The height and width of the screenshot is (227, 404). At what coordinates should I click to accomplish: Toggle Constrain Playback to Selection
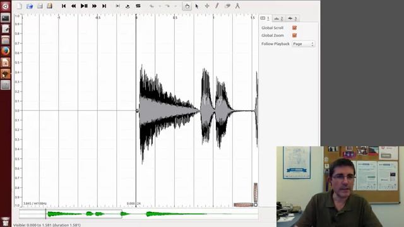118,6
